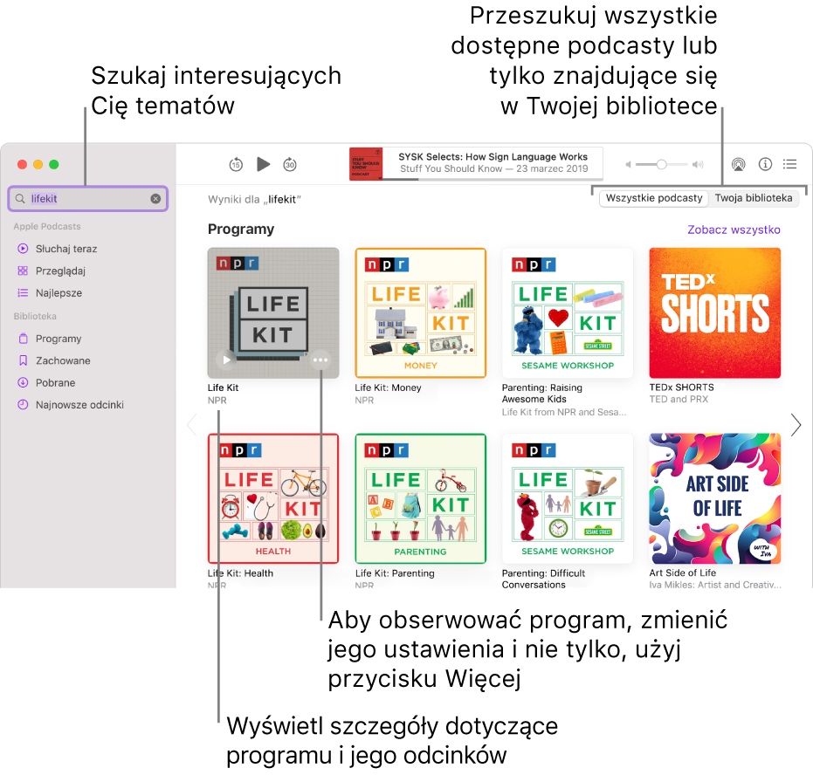This screenshot has height=775, width=813.
Task: Click the Life Kit title text
Action: (223, 388)
